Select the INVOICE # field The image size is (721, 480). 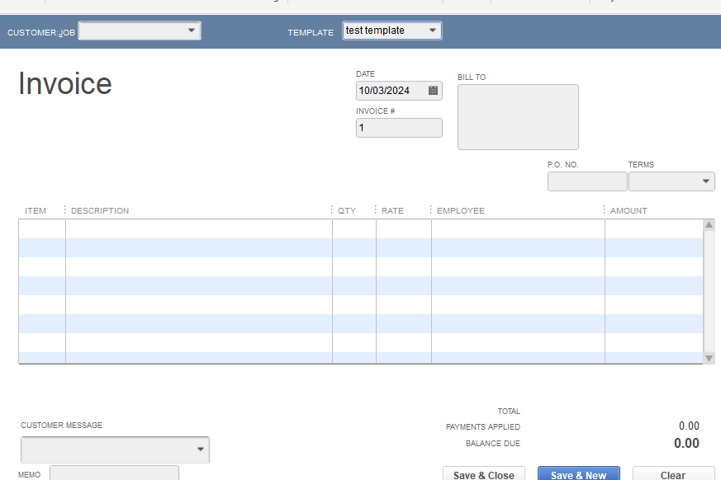(399, 128)
